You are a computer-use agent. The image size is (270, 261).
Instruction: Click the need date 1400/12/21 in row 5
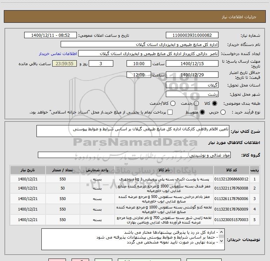[28, 220]
